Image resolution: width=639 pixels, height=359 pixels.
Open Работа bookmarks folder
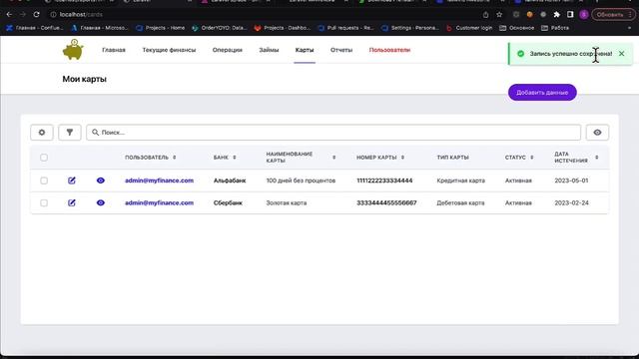point(555,28)
